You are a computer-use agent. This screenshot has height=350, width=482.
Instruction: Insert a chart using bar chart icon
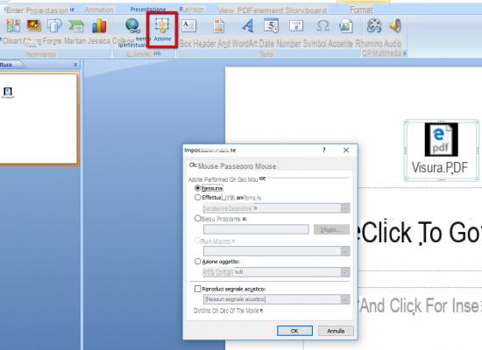99,25
